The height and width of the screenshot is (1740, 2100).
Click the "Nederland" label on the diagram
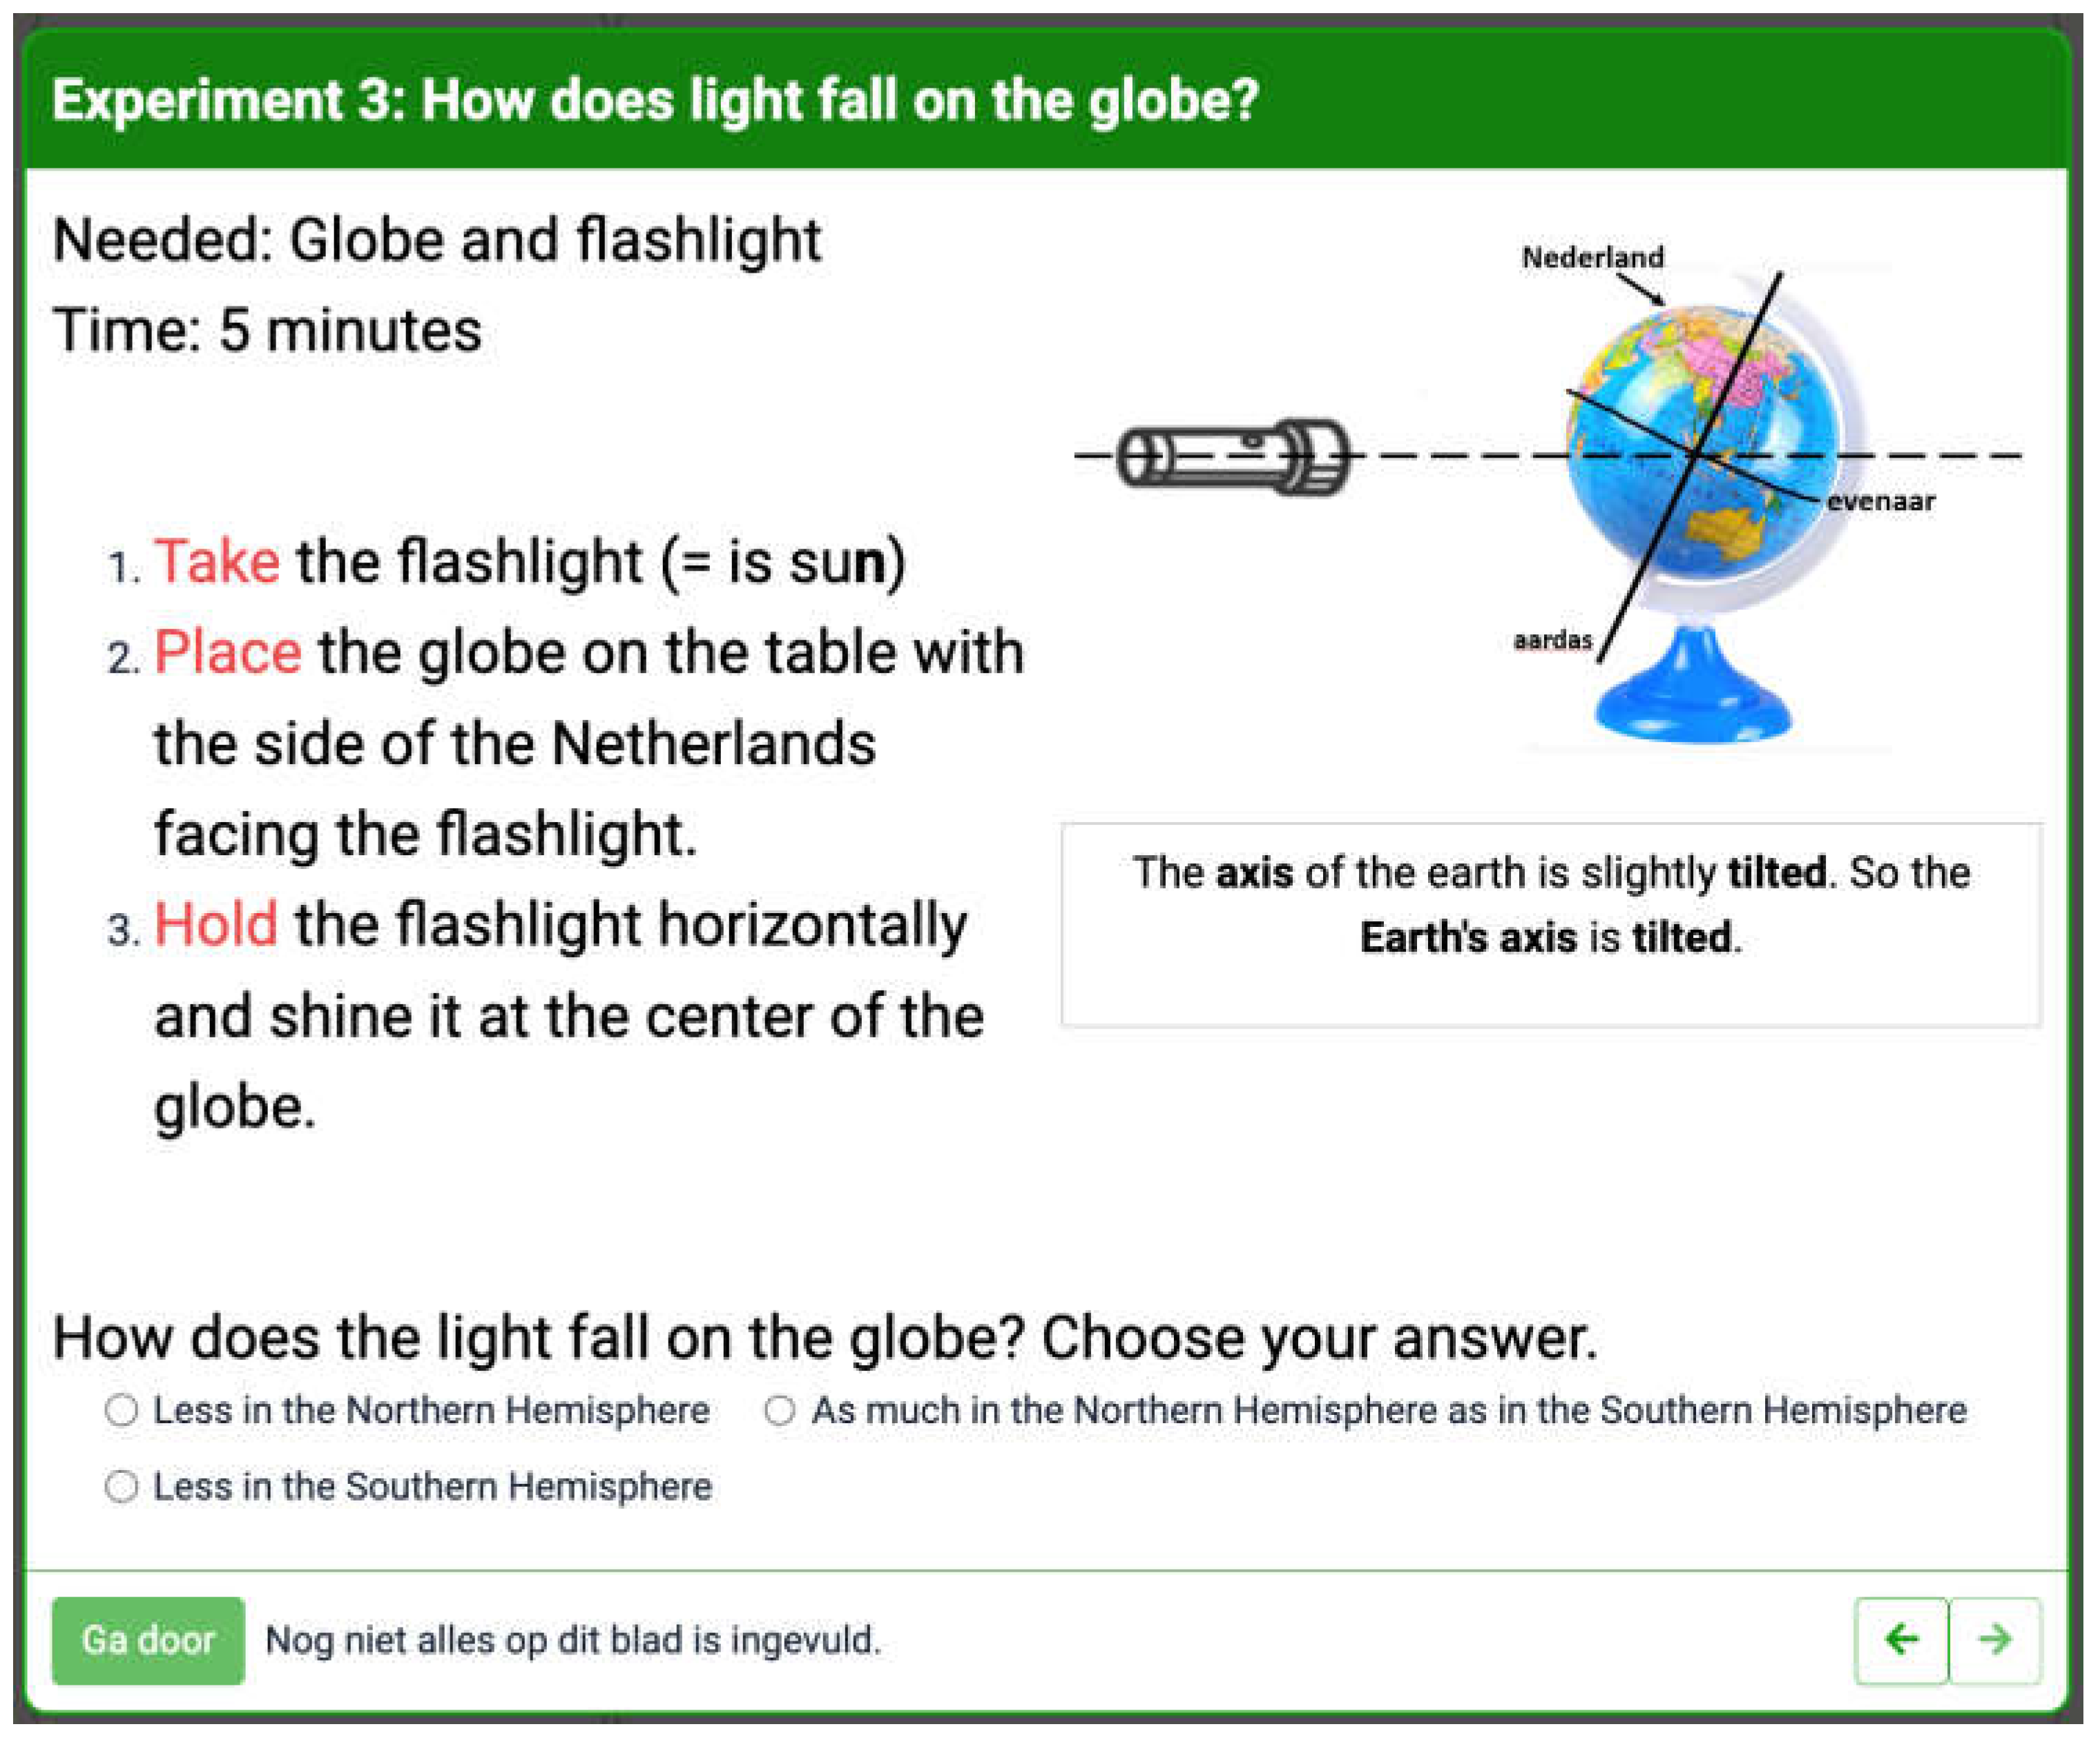[x=1592, y=258]
